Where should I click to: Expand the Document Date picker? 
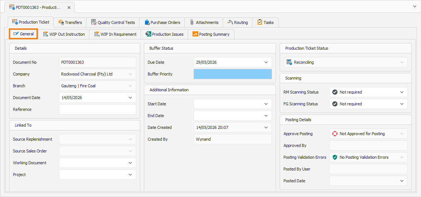pos(130,98)
